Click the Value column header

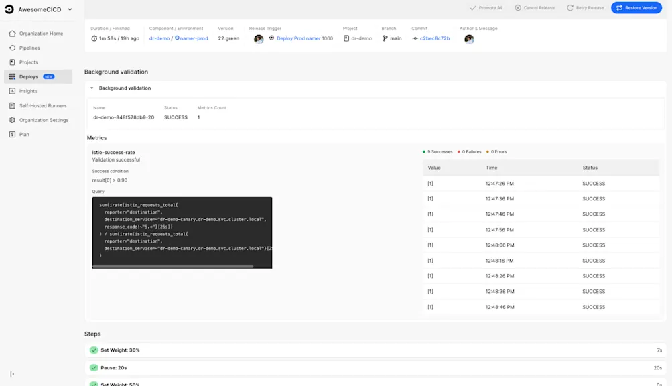433,168
